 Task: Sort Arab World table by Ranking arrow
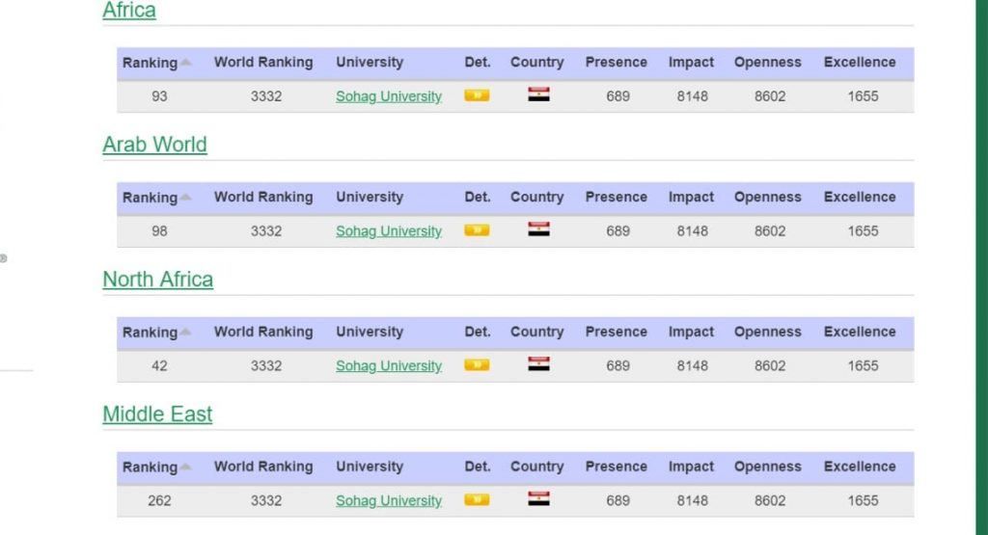(186, 198)
